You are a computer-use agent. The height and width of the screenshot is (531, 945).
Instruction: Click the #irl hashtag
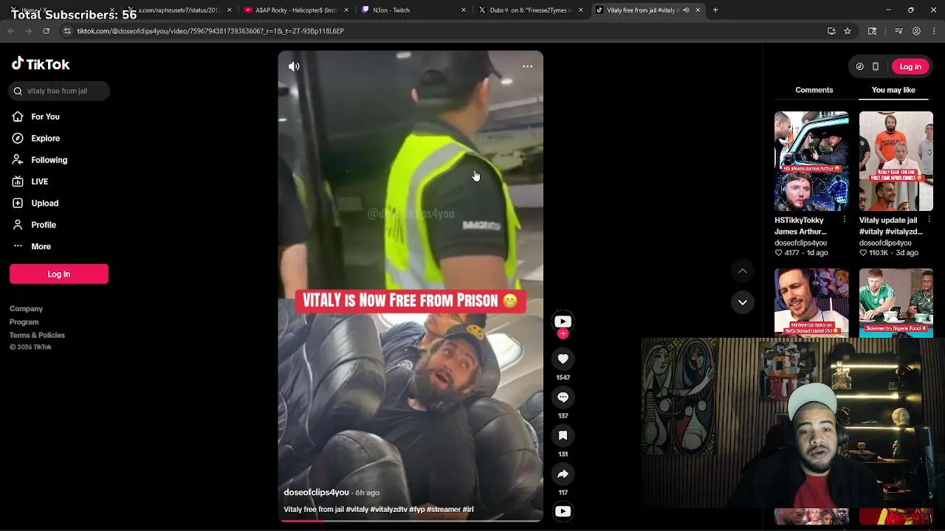click(468, 510)
